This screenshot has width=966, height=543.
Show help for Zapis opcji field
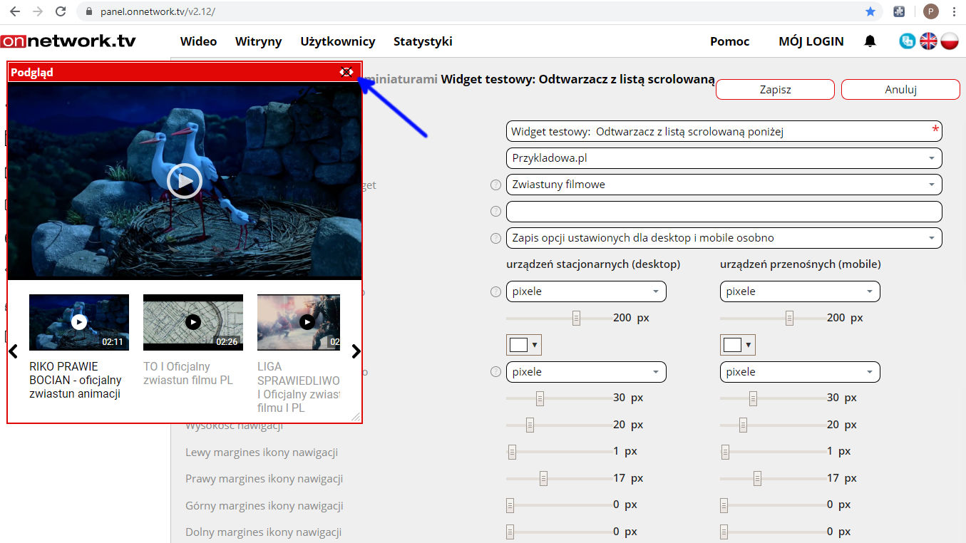click(496, 238)
